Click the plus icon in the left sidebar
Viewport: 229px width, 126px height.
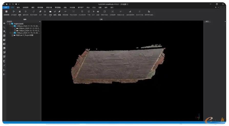tap(4, 23)
